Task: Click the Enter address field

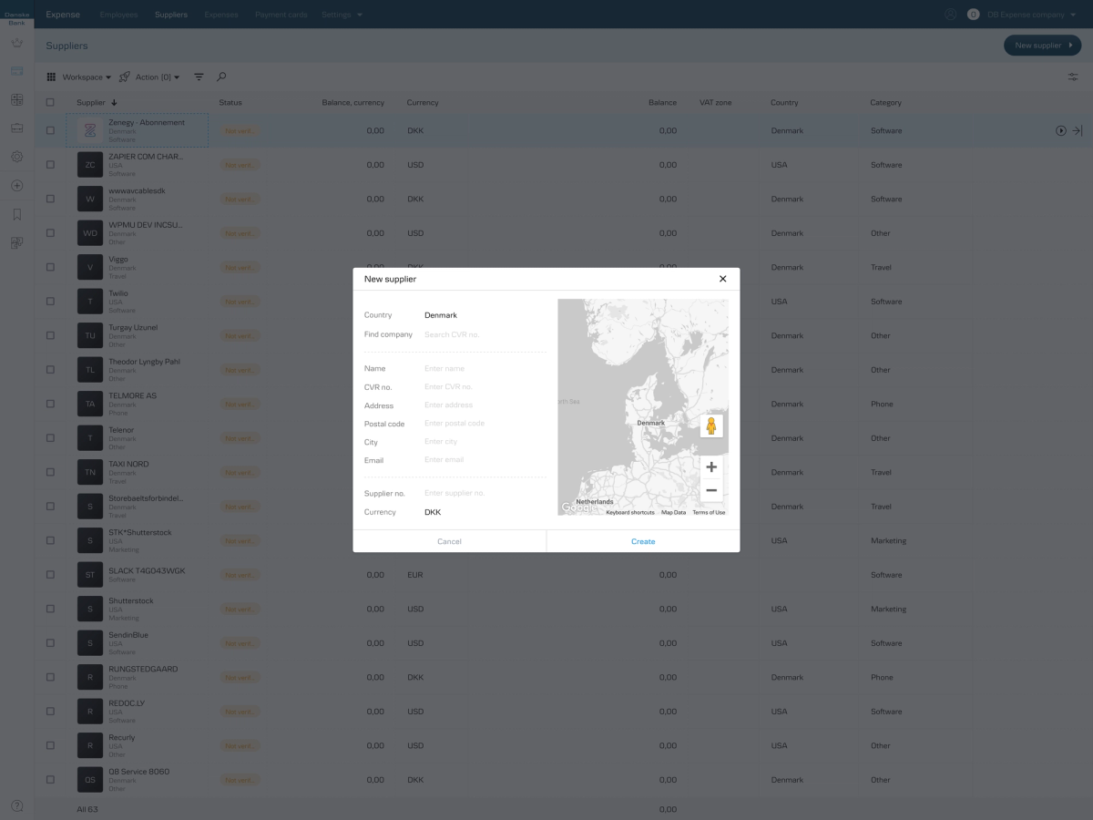Action: point(485,405)
